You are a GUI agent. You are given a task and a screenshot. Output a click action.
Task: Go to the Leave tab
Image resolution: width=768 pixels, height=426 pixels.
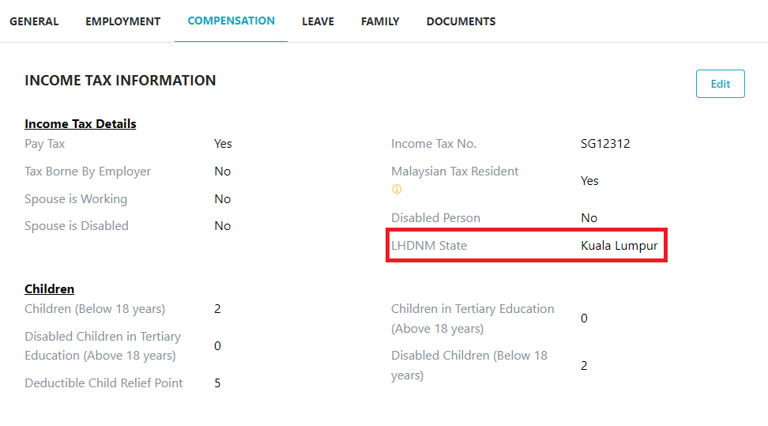318,21
